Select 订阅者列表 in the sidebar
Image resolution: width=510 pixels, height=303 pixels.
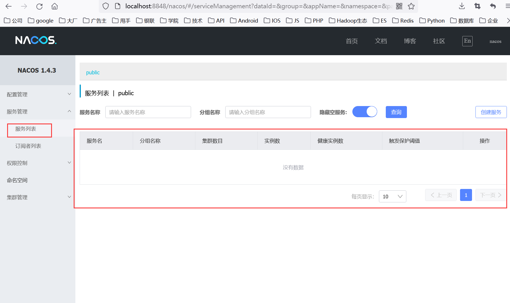click(x=28, y=146)
